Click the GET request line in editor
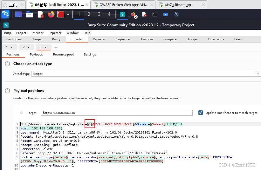Viewport: 261px width, 170px height. (101, 124)
